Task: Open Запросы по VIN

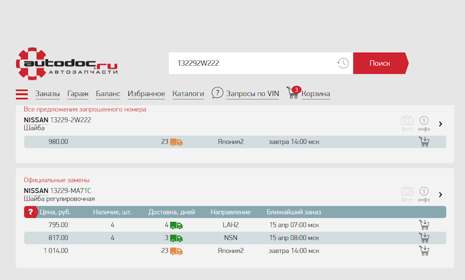Action: coord(253,93)
